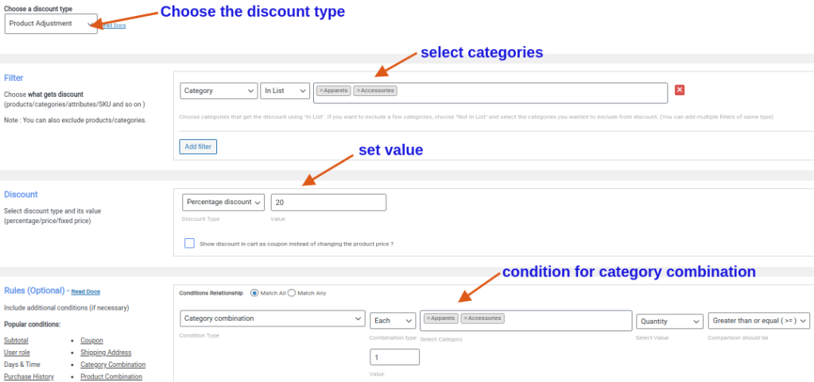Open the Category Combination condition link
The width and height of the screenshot is (814, 382).
point(113,365)
